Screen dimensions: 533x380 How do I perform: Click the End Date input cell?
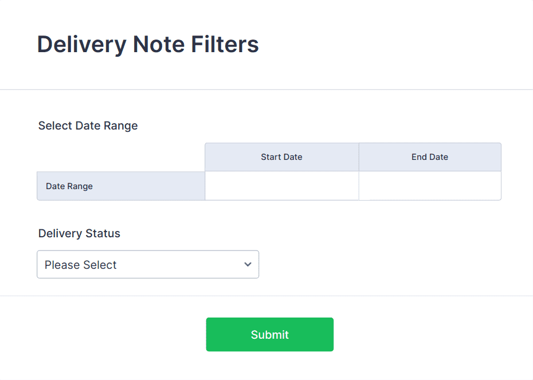point(430,186)
